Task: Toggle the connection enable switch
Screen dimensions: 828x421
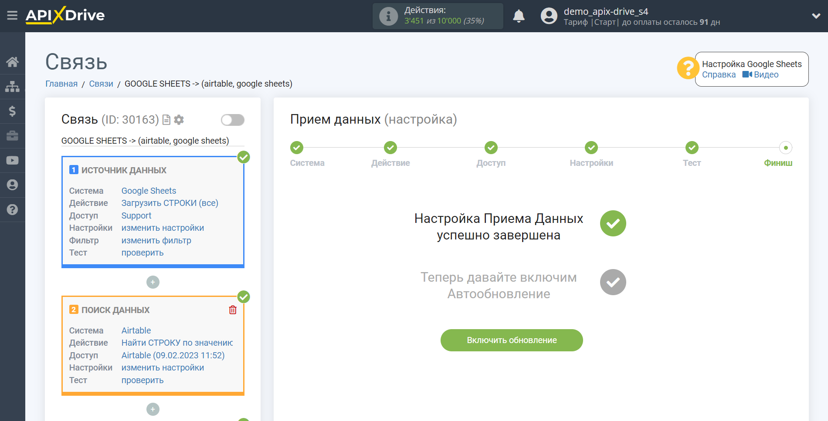Action: [x=232, y=120]
